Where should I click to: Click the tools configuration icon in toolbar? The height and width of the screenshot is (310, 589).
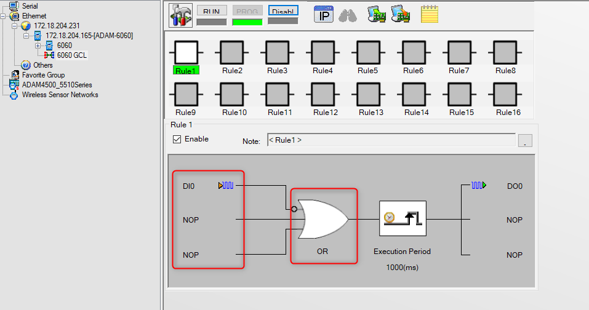tap(181, 15)
